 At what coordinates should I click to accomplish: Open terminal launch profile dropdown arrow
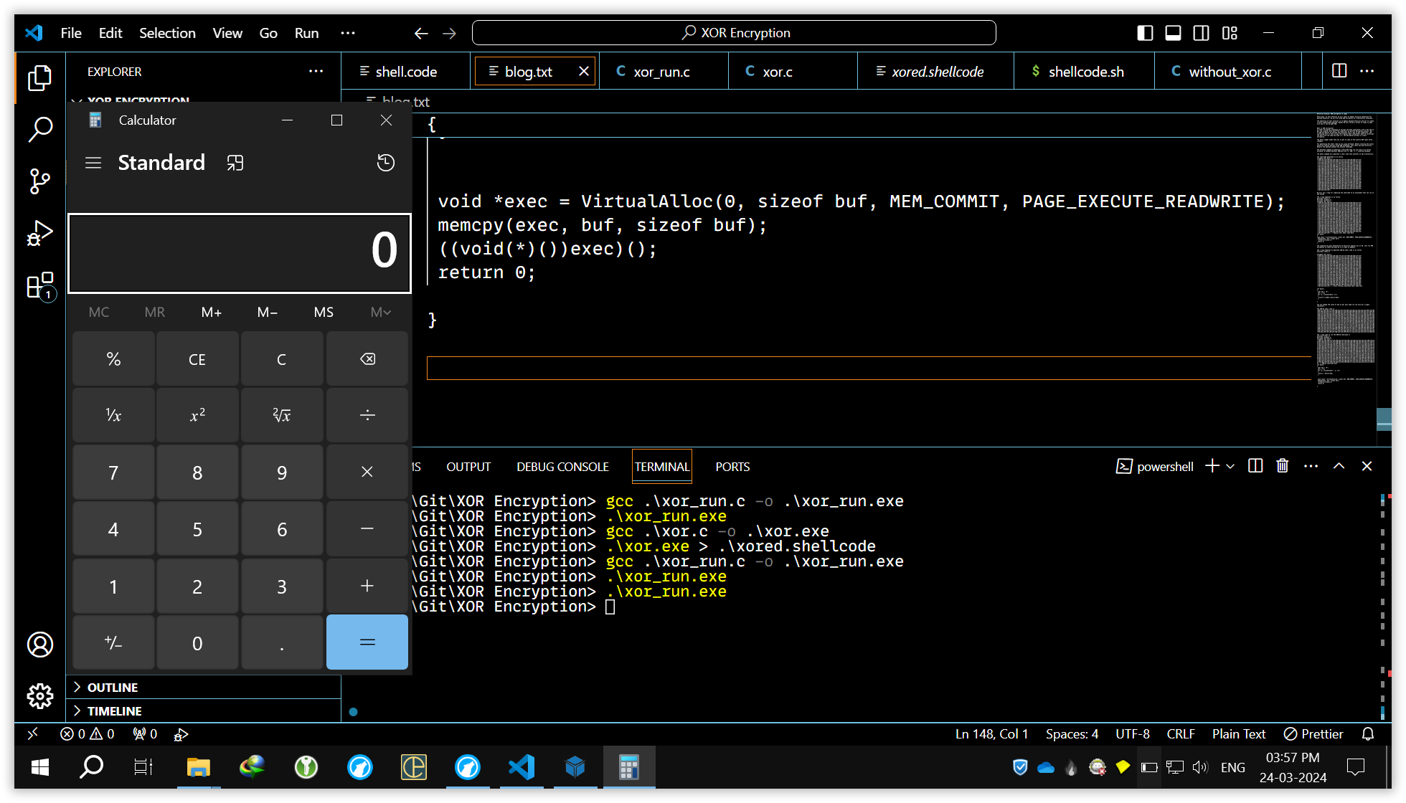[x=1230, y=466]
